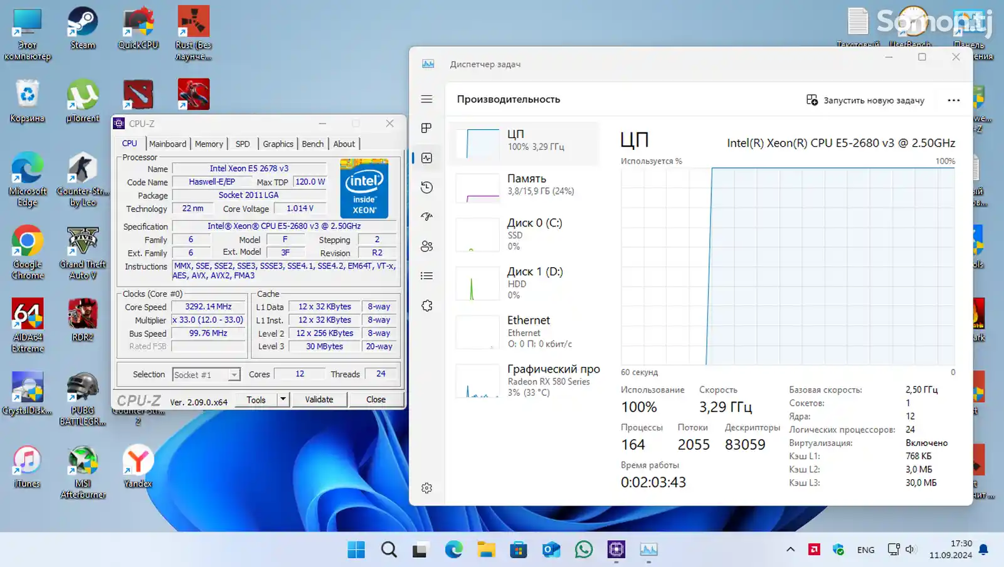Open About tab in CPU-Z
1004x567 pixels.
coord(344,144)
